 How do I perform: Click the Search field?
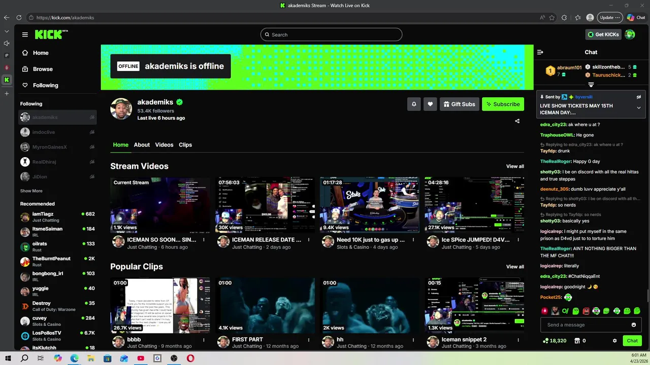(331, 34)
